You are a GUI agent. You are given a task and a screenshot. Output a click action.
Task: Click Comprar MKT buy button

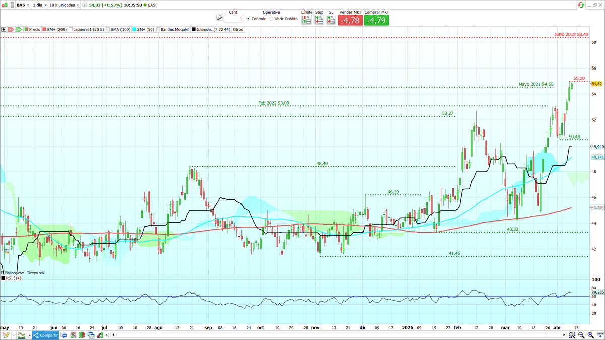[377, 20]
